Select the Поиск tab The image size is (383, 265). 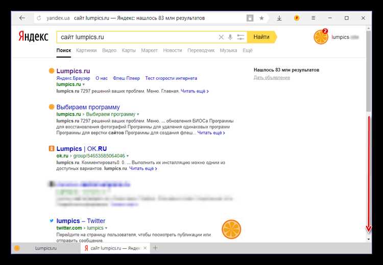point(63,51)
